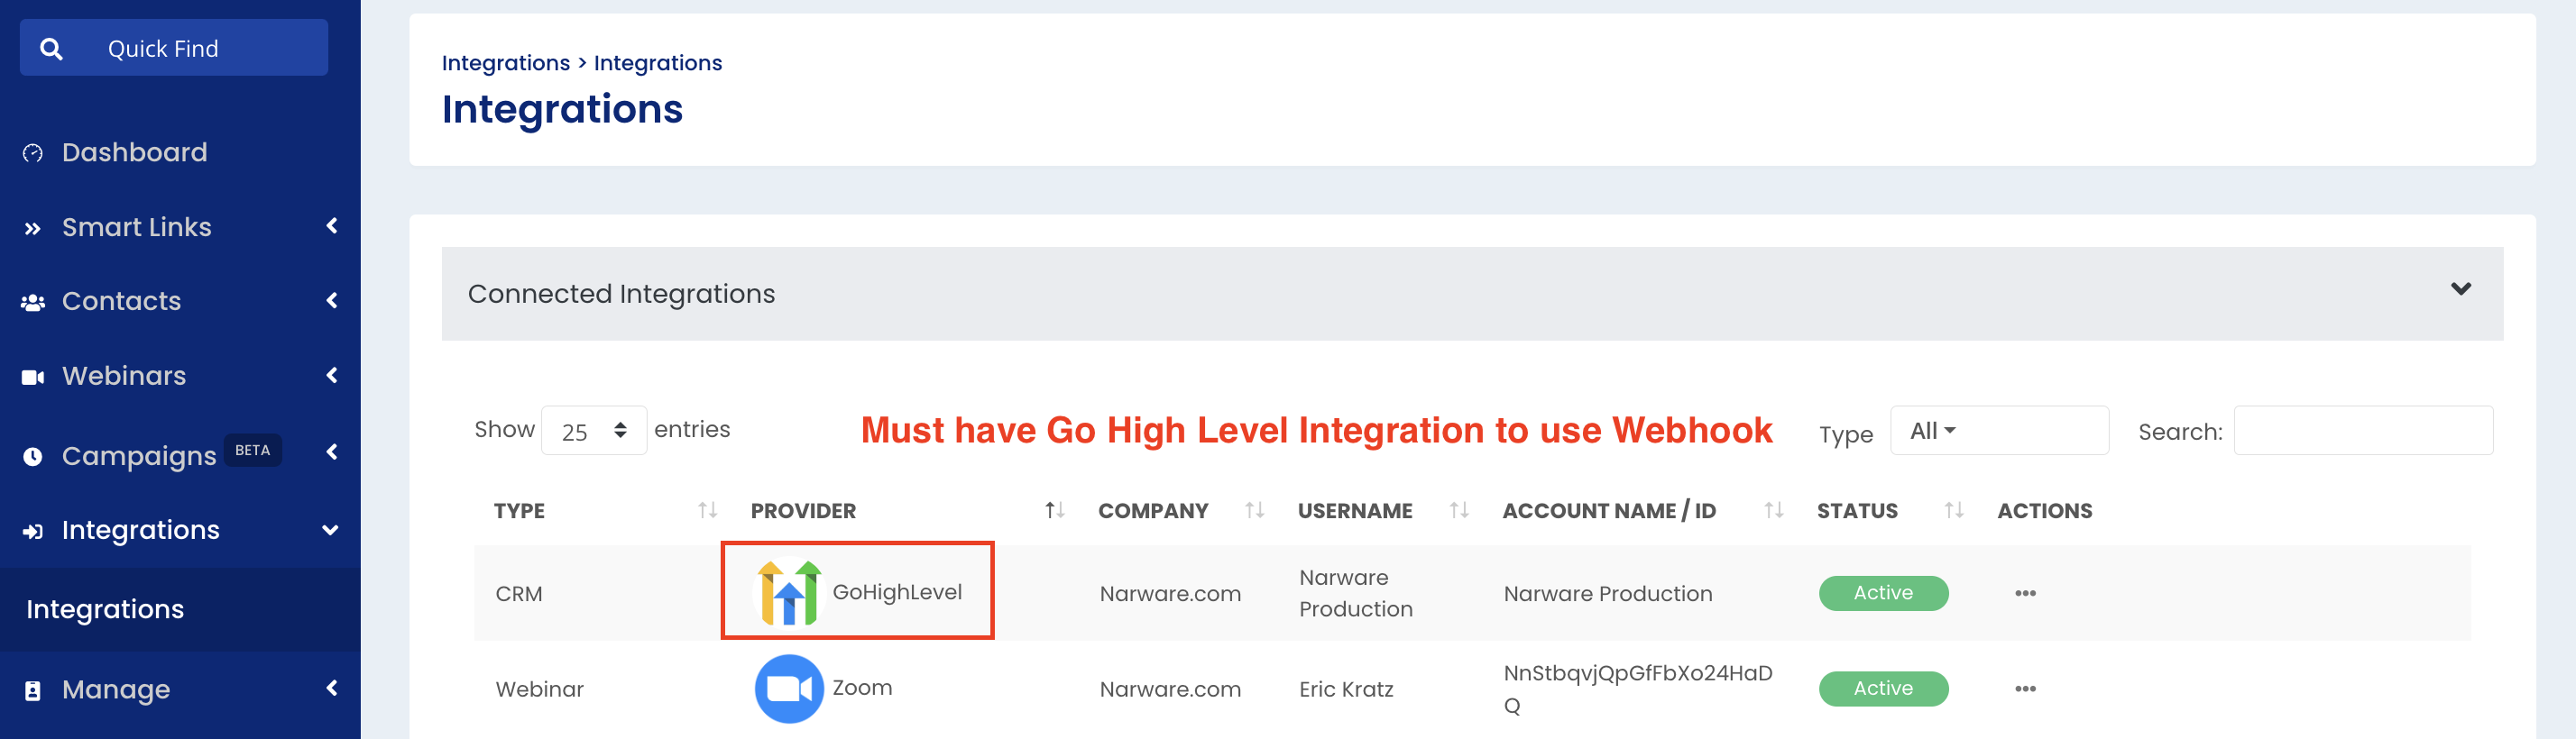Click the Active status for GoHighLevel
The image size is (2576, 739).
pos(1883,593)
